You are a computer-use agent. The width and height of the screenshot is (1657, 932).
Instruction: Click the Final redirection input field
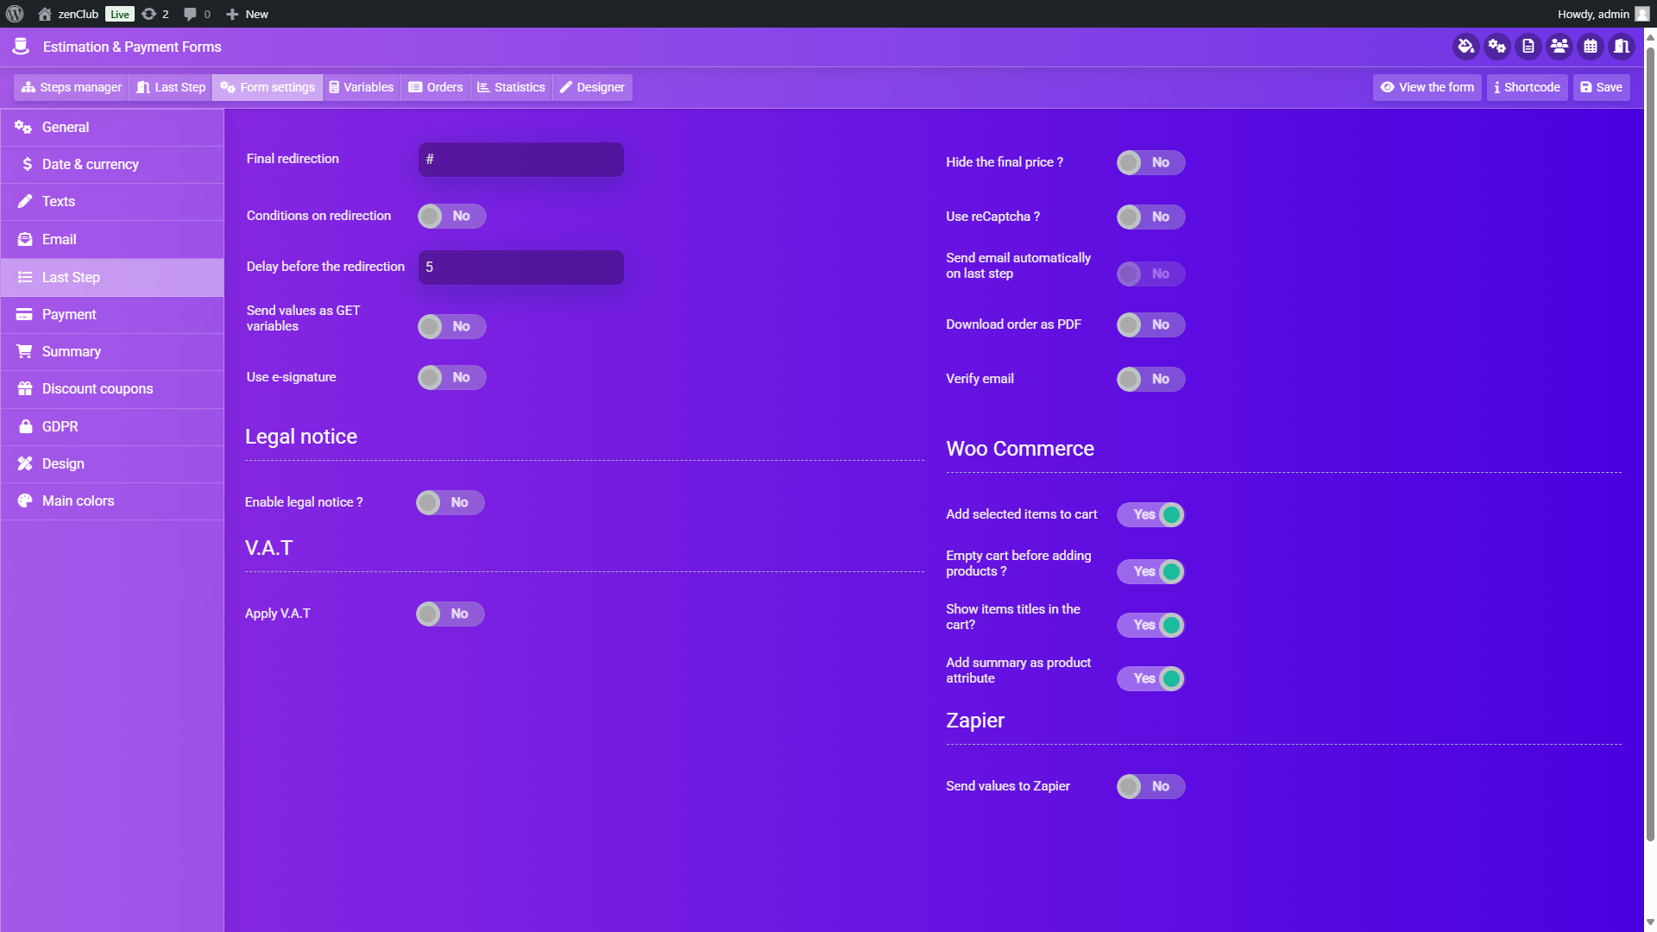click(520, 160)
